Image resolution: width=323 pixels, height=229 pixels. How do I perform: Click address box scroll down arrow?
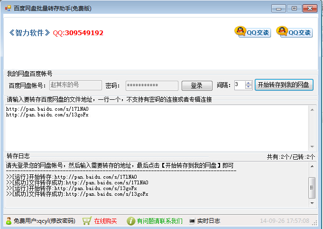[x=312, y=147]
